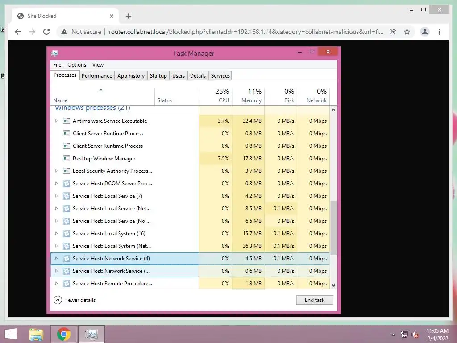457x343 pixels.
Task: Click the process list scrollbar down arrow
Action: 333,285
